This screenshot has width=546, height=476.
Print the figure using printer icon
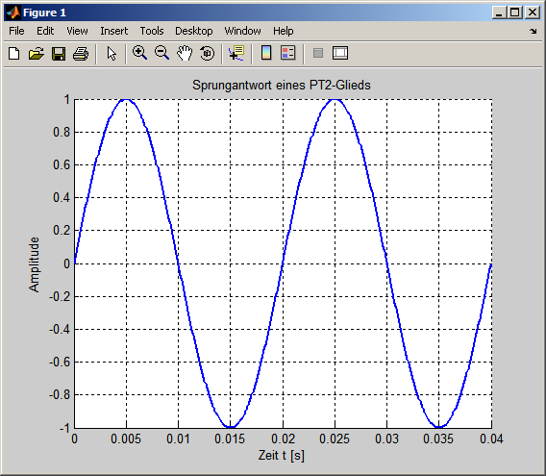pos(81,54)
